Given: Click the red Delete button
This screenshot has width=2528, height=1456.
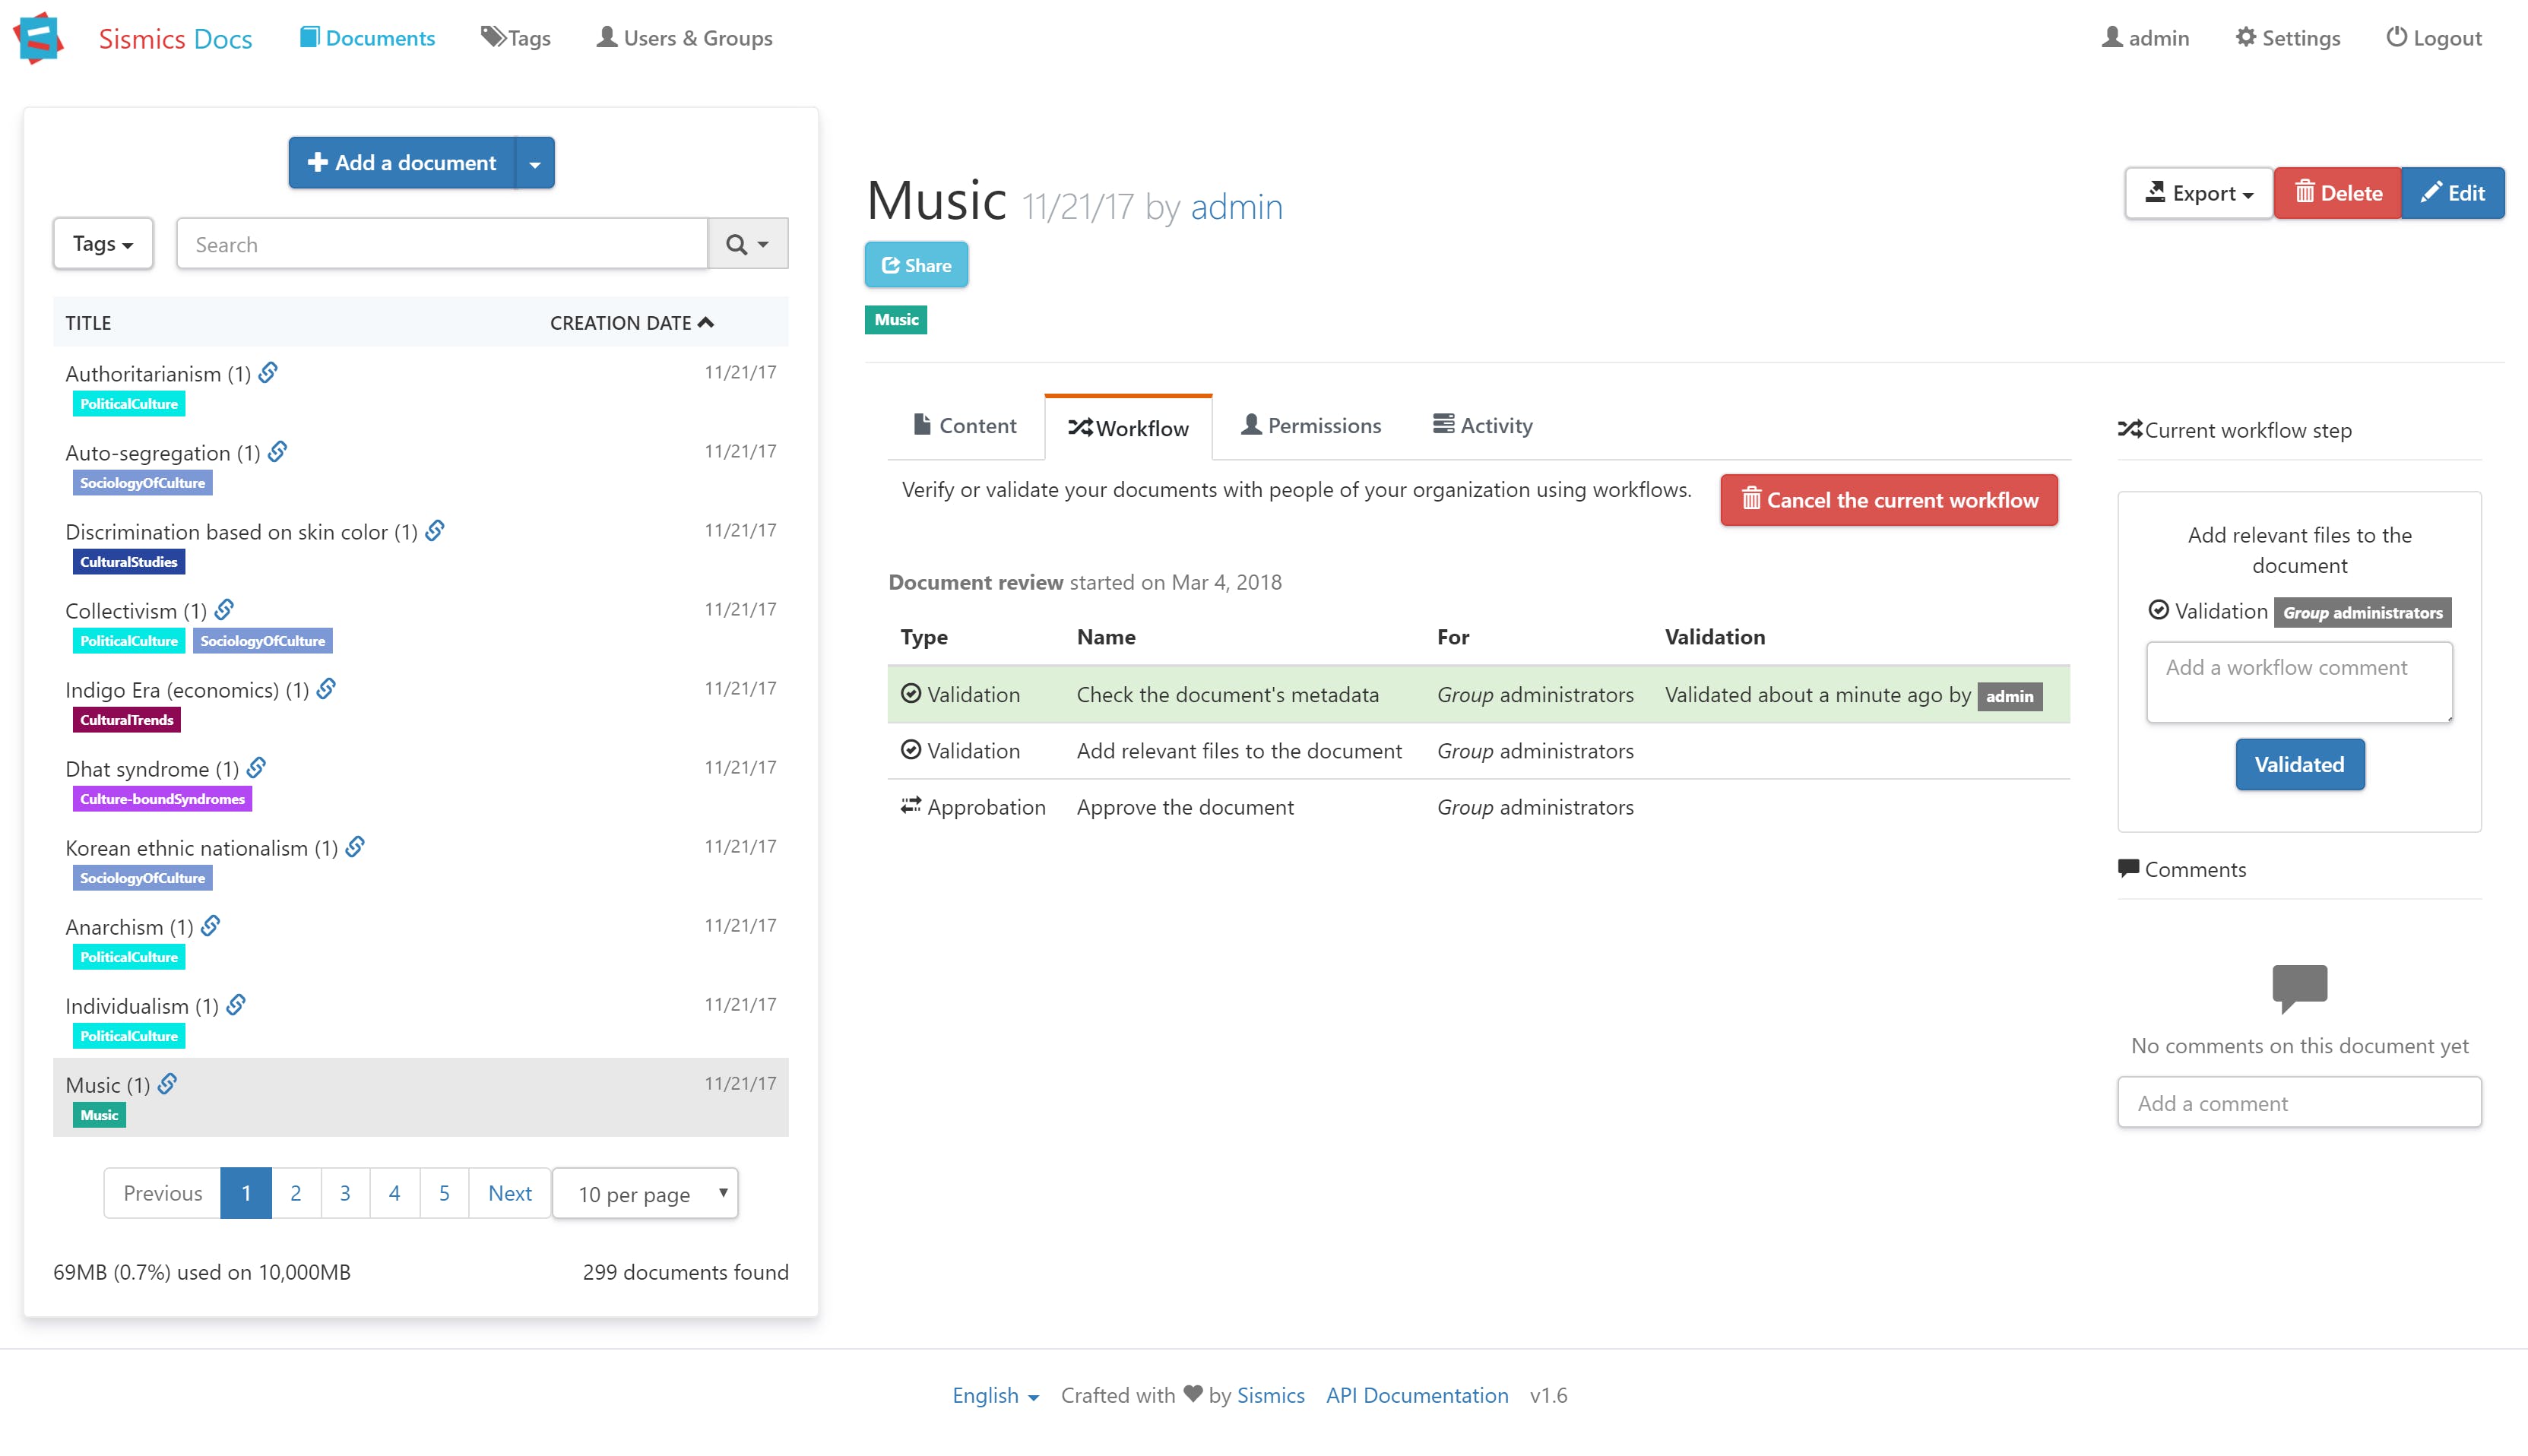Looking at the screenshot, I should coord(2338,193).
